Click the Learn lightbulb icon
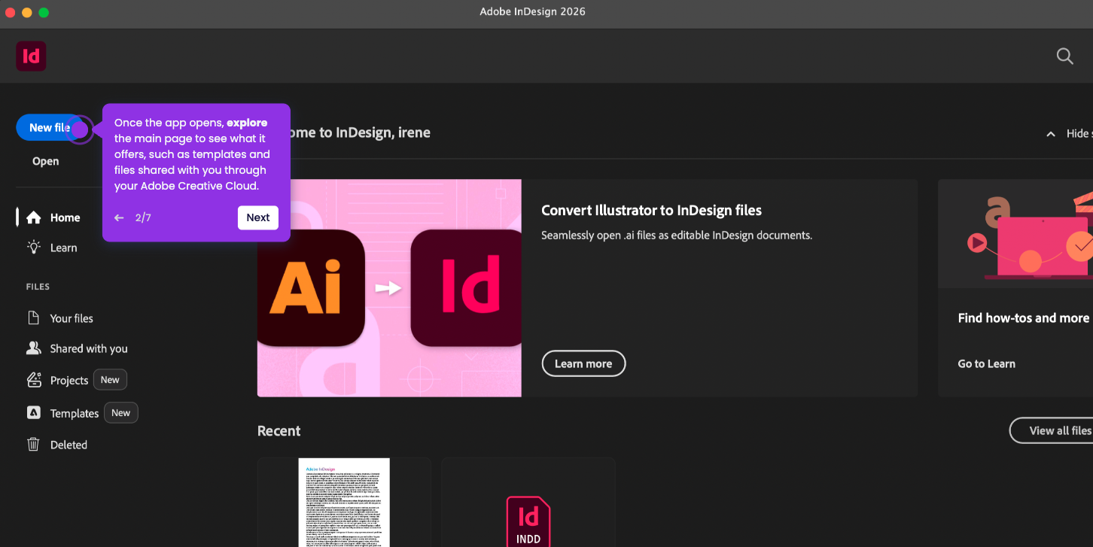The width and height of the screenshot is (1093, 547). [33, 247]
